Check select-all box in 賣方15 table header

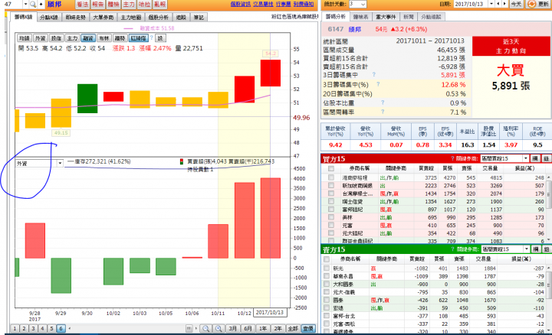[327, 259]
